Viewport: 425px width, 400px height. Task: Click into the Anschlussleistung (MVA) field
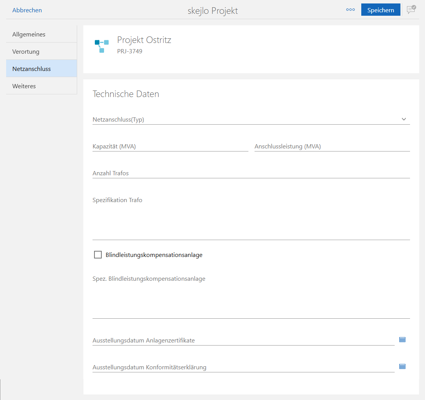pos(332,147)
